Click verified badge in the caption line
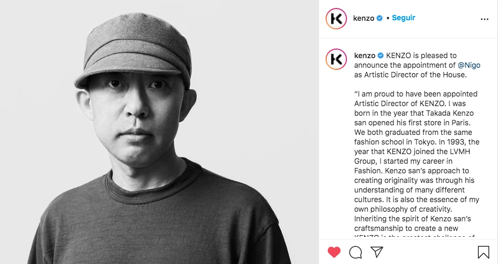Image resolution: width=498 pixels, height=264 pixels. (381, 55)
